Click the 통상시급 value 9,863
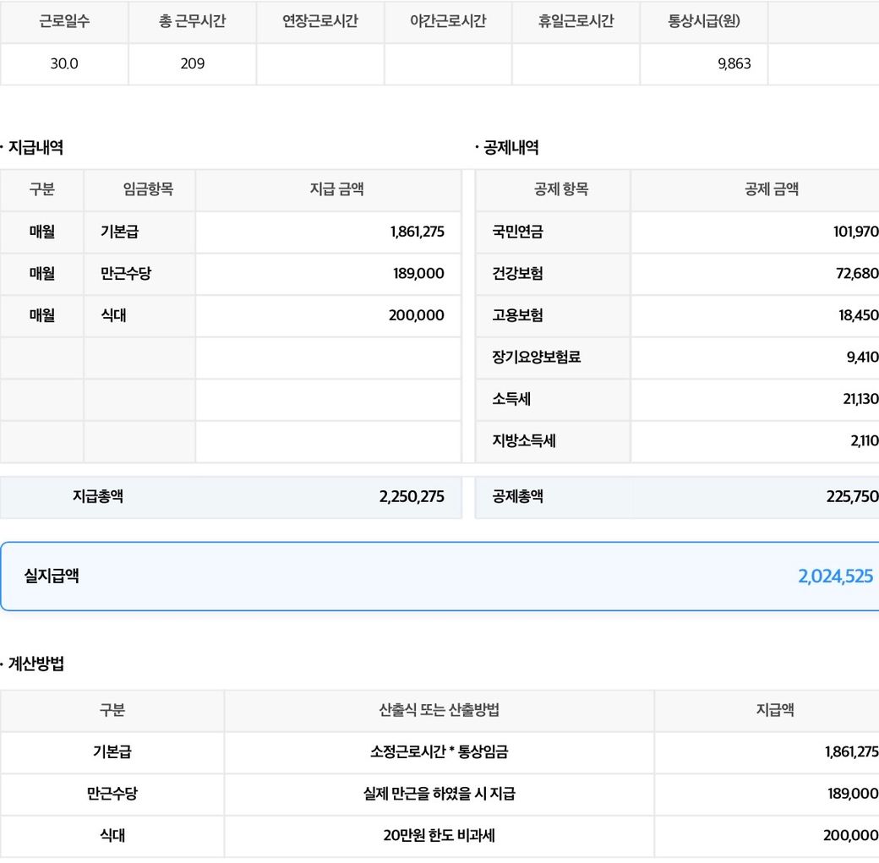 tap(733, 64)
